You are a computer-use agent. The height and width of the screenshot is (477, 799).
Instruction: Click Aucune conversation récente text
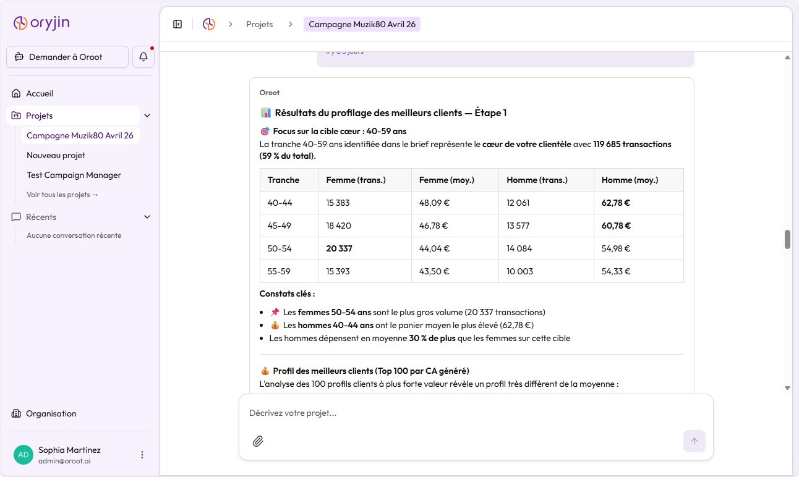[74, 235]
